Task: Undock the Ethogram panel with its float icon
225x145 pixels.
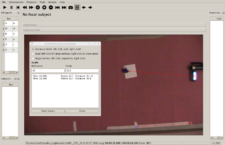Action: (18, 13)
